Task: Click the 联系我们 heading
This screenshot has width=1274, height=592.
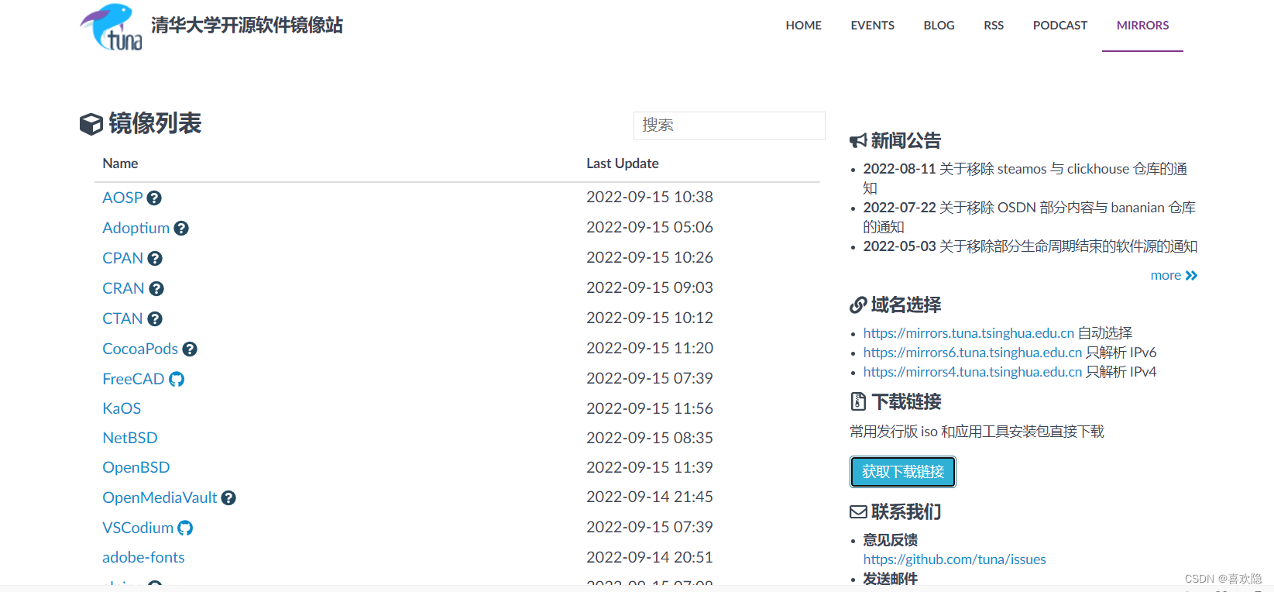Action: pyautogui.click(x=906, y=512)
